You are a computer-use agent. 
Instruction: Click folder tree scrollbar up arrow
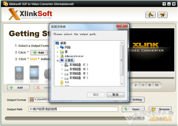point(122,43)
